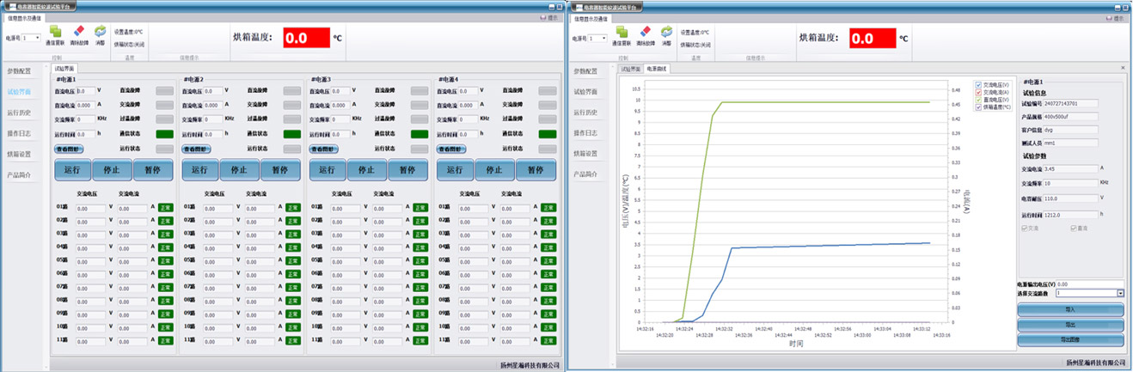Click 通信复联 icon in right window
The width and height of the screenshot is (1133, 372).
point(622,31)
